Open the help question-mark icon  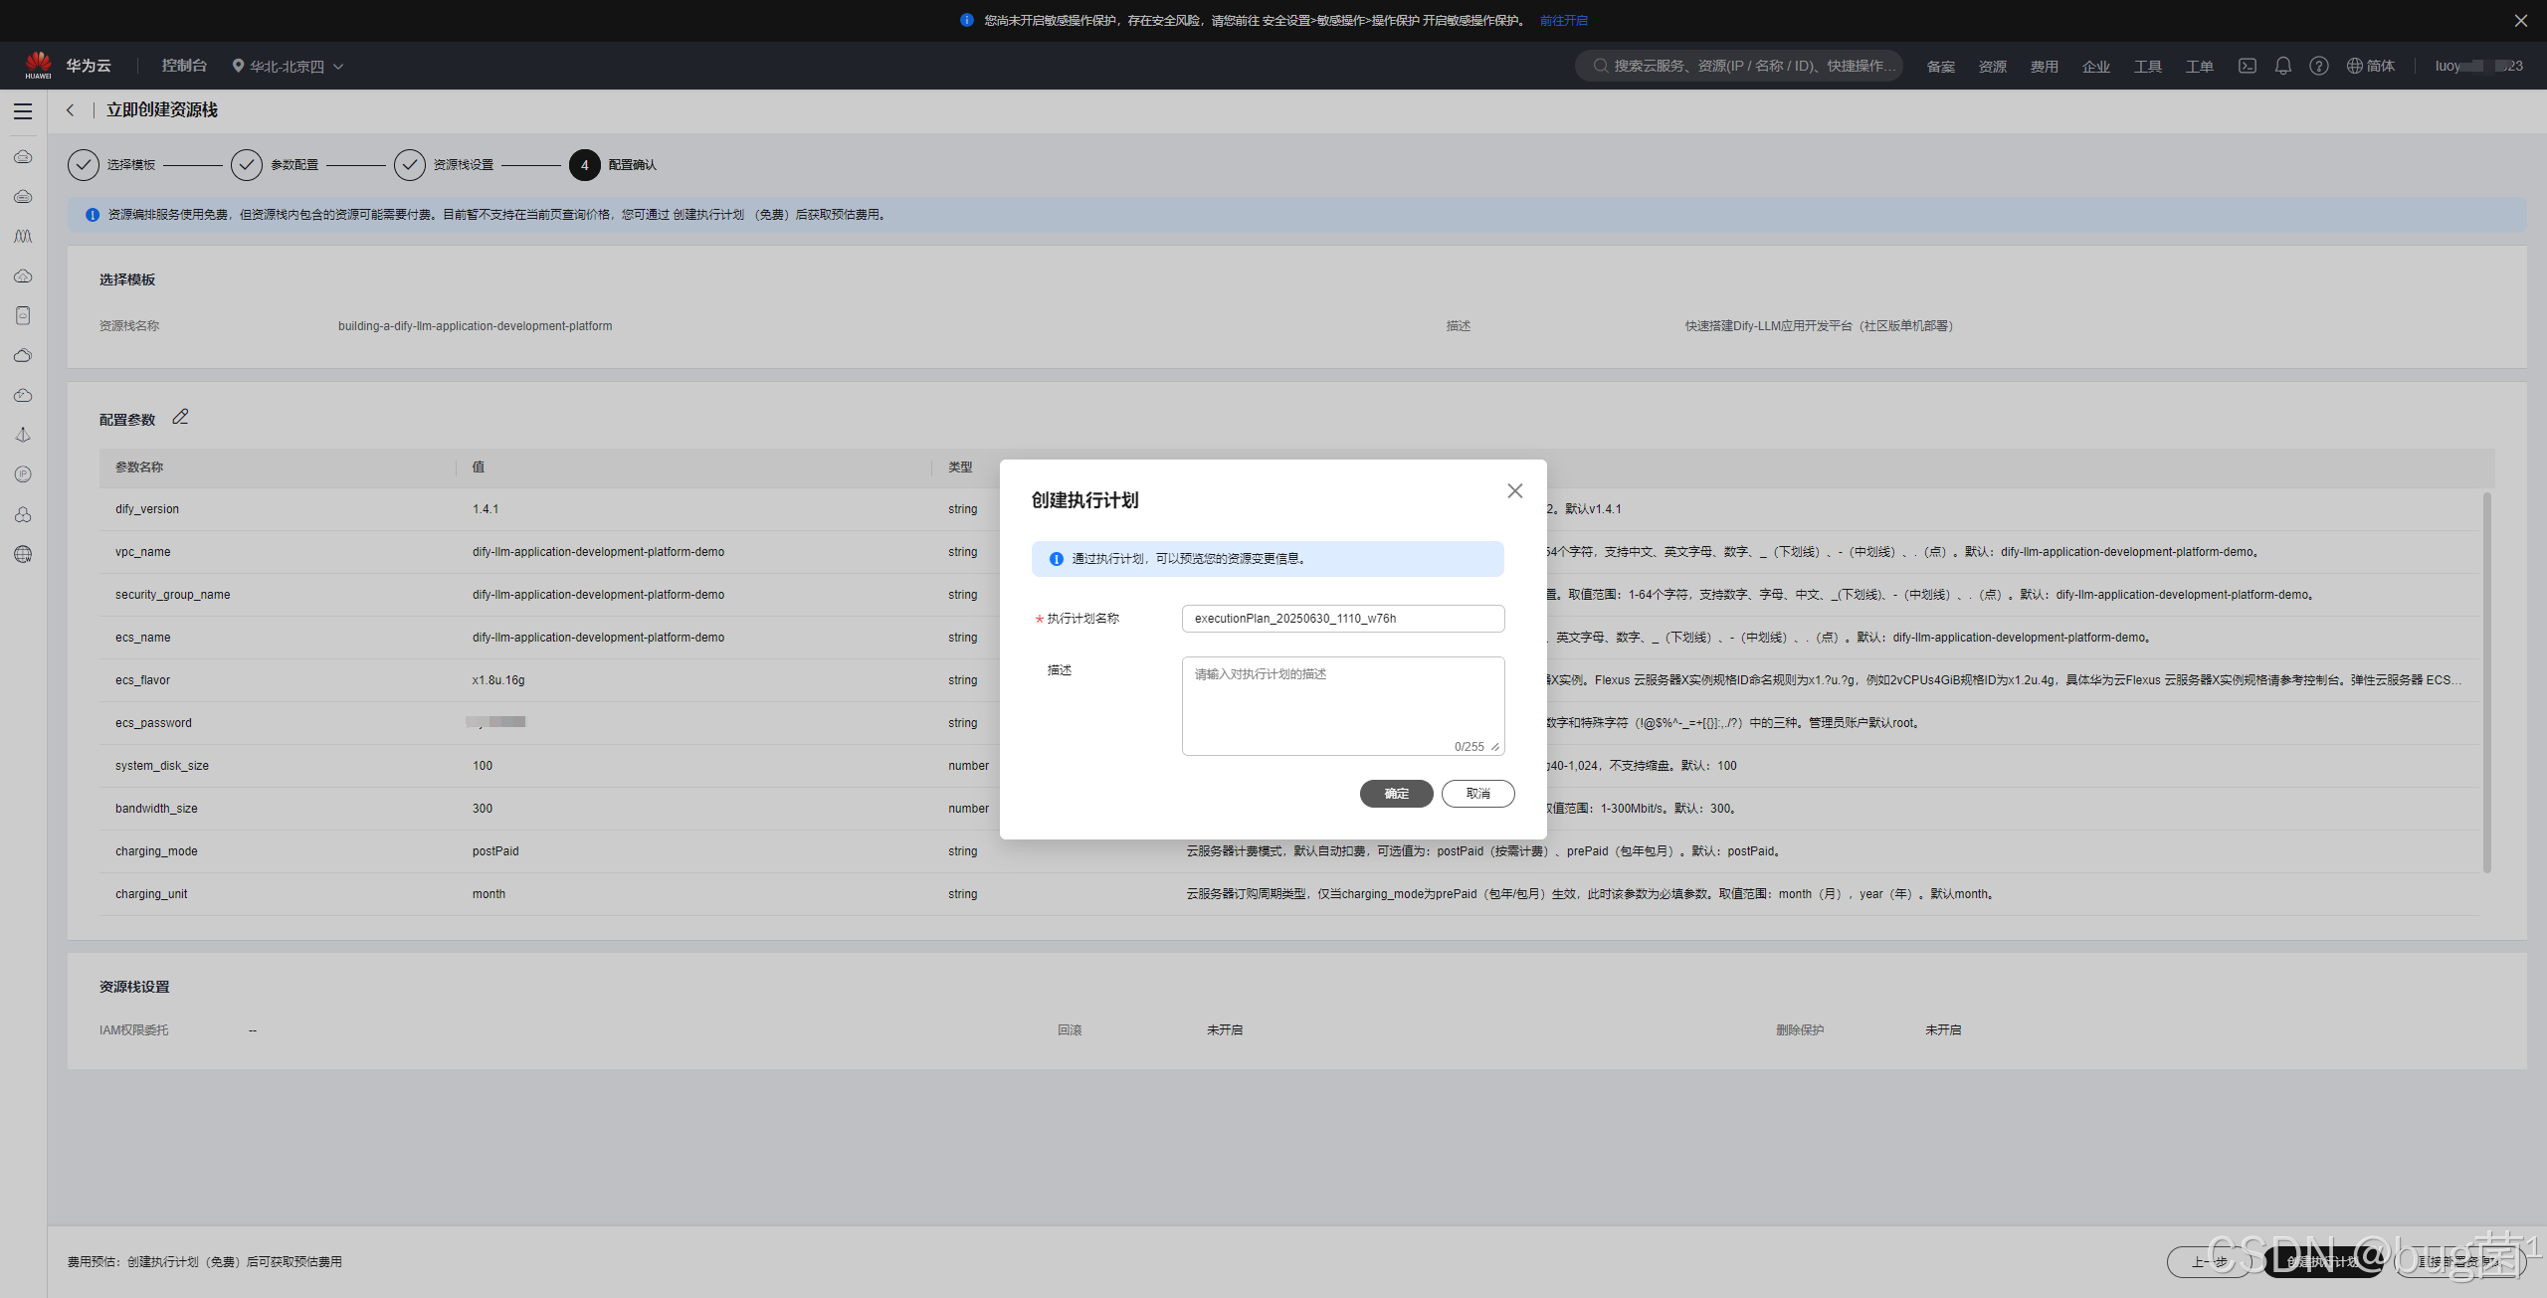click(x=2319, y=66)
